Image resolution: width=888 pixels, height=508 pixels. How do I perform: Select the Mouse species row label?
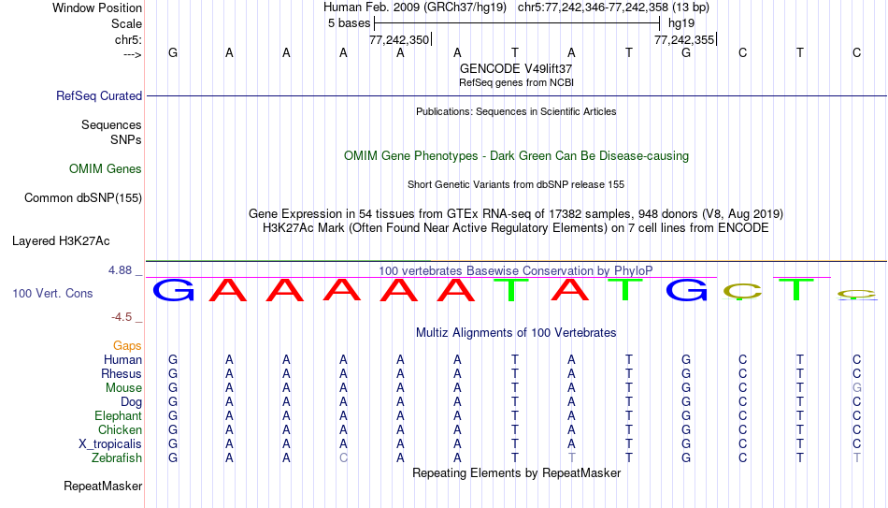[x=123, y=388]
